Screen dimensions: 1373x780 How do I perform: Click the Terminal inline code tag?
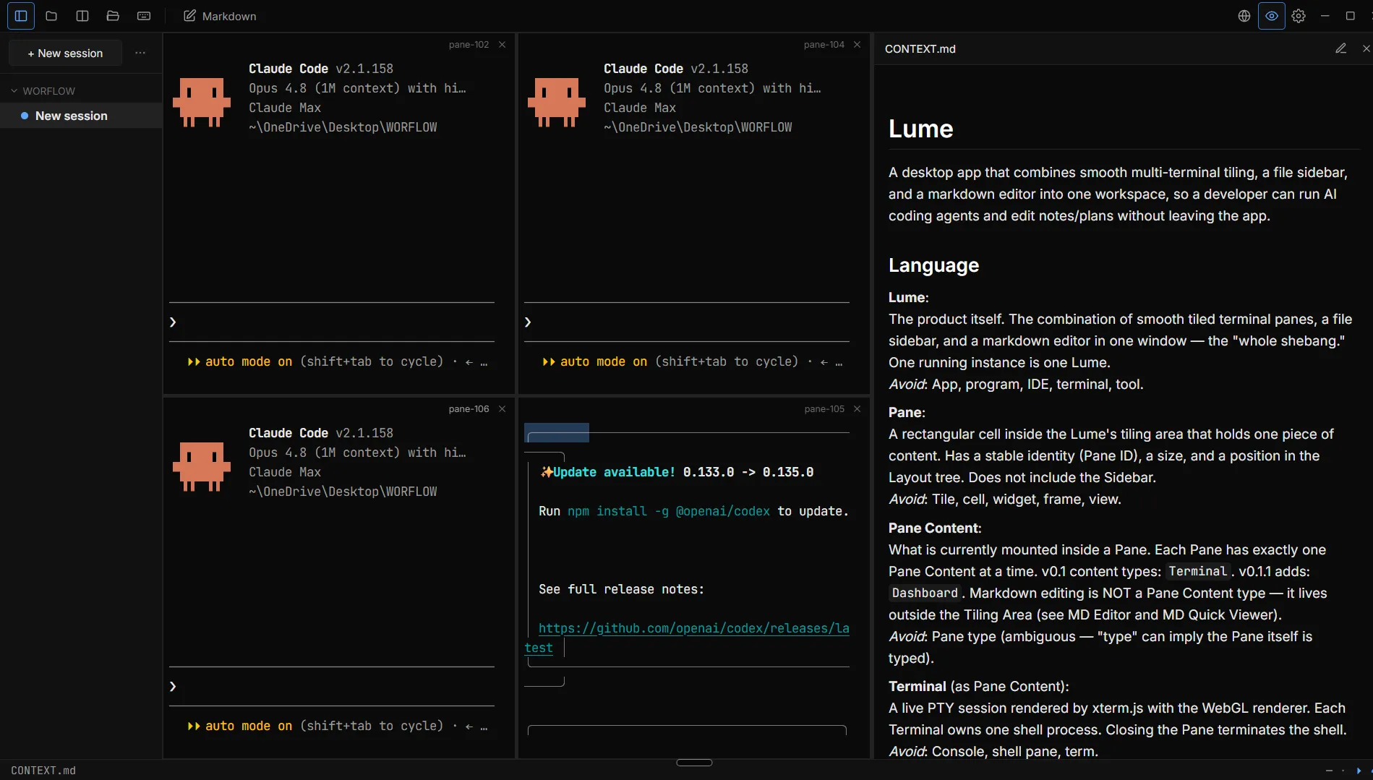[1197, 571]
